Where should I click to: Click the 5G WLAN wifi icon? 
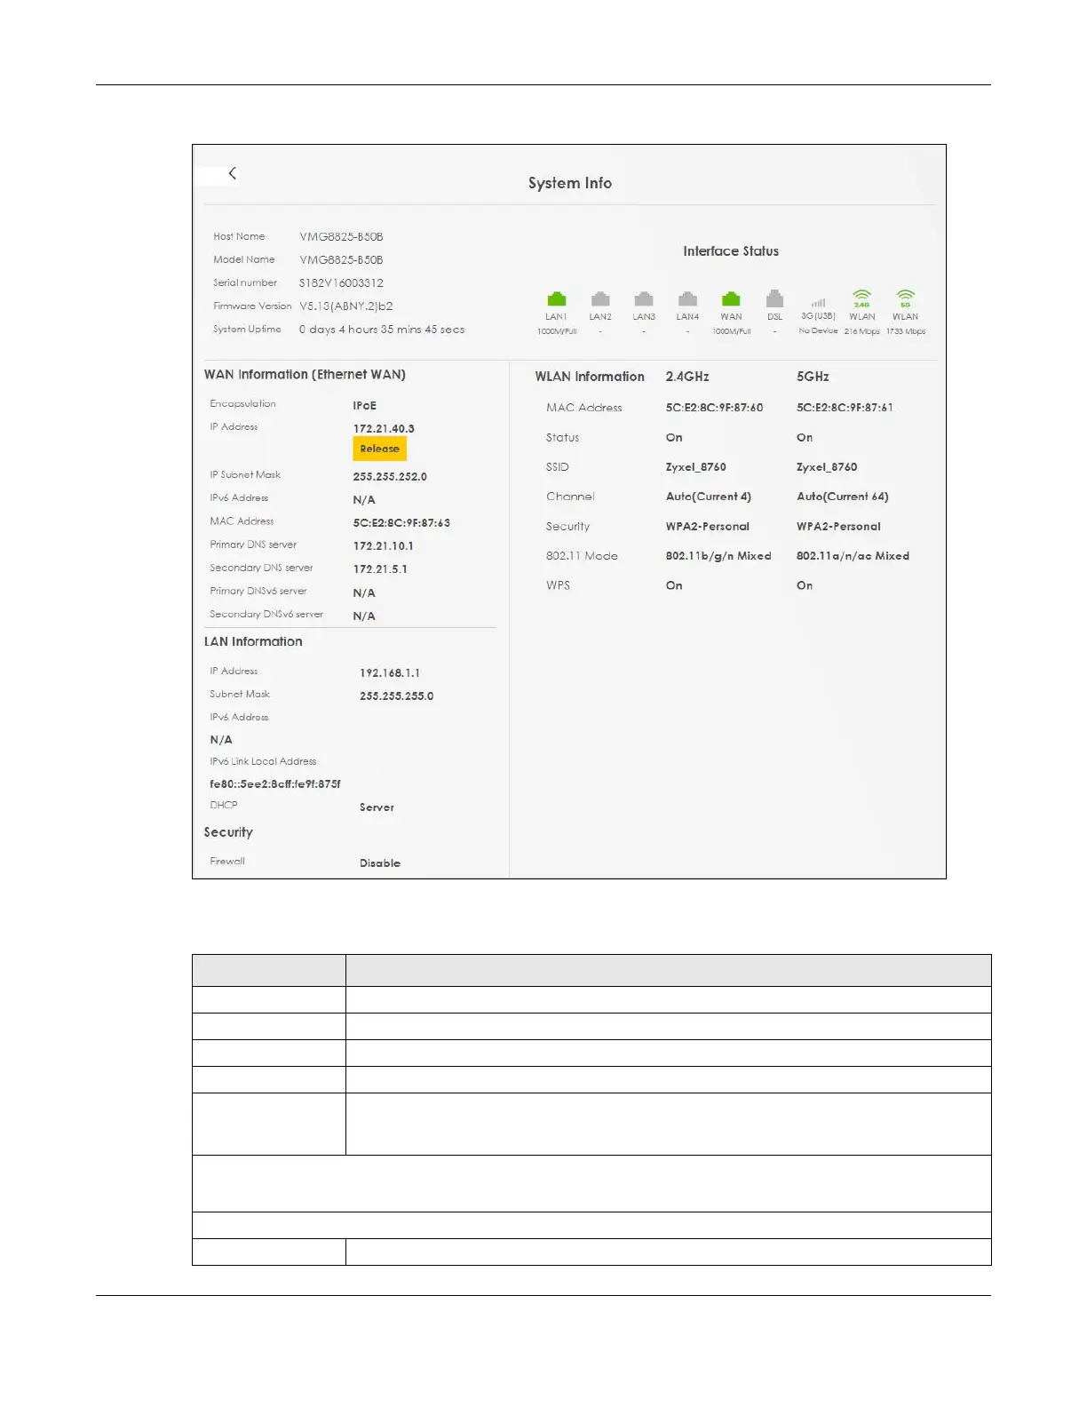coord(905,298)
